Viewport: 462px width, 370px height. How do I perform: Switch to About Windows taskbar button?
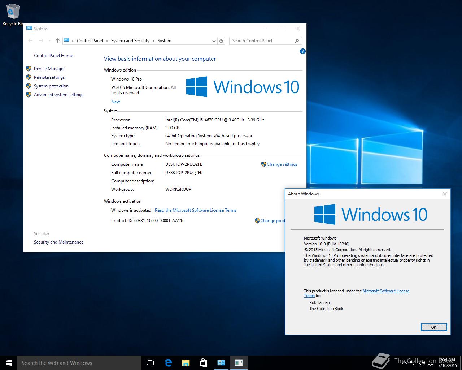click(239, 363)
